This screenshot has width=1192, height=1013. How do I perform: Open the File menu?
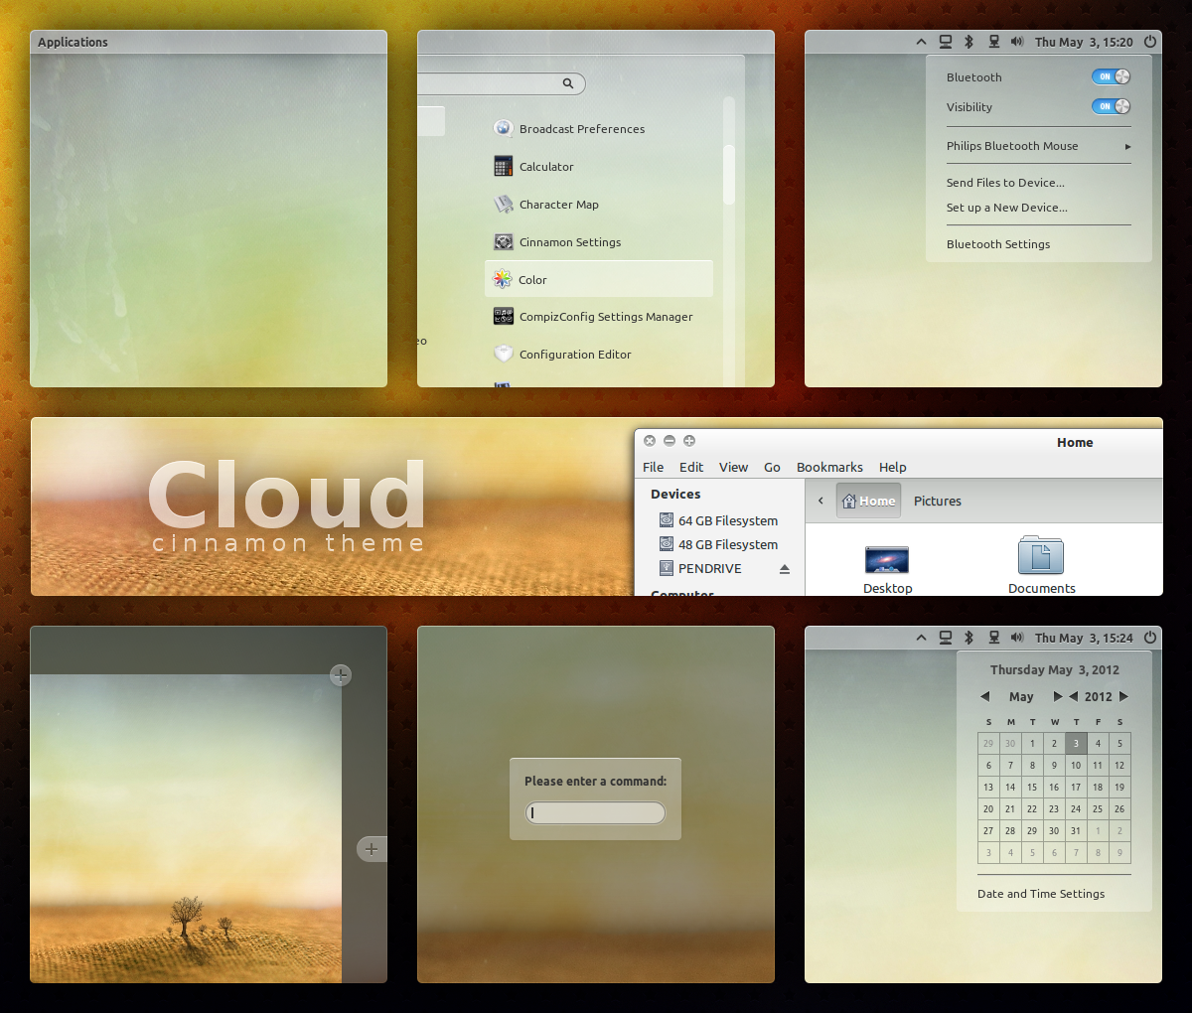tap(654, 467)
